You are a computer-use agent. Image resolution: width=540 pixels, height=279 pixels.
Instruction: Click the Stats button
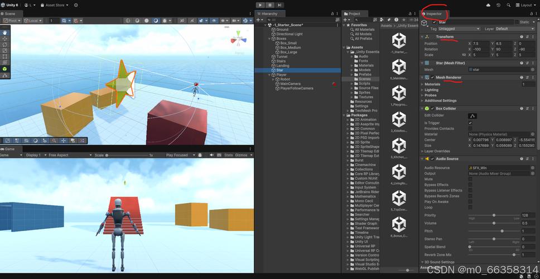pos(228,155)
